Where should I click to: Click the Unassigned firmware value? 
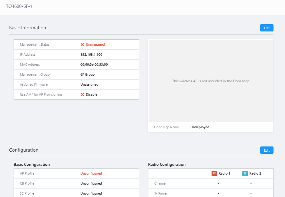(x=89, y=84)
